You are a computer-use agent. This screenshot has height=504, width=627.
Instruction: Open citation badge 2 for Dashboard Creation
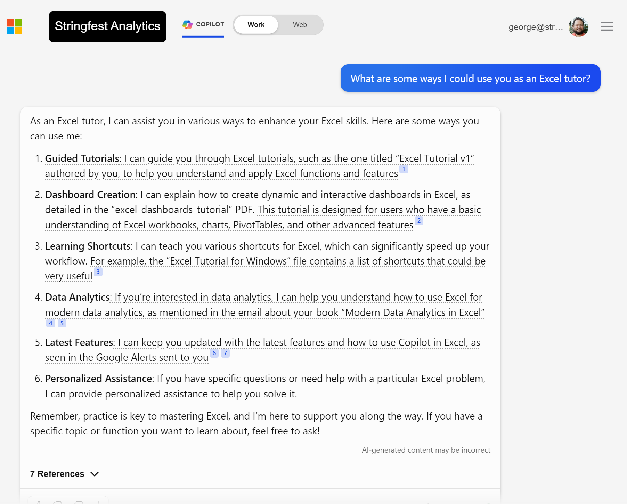419,221
